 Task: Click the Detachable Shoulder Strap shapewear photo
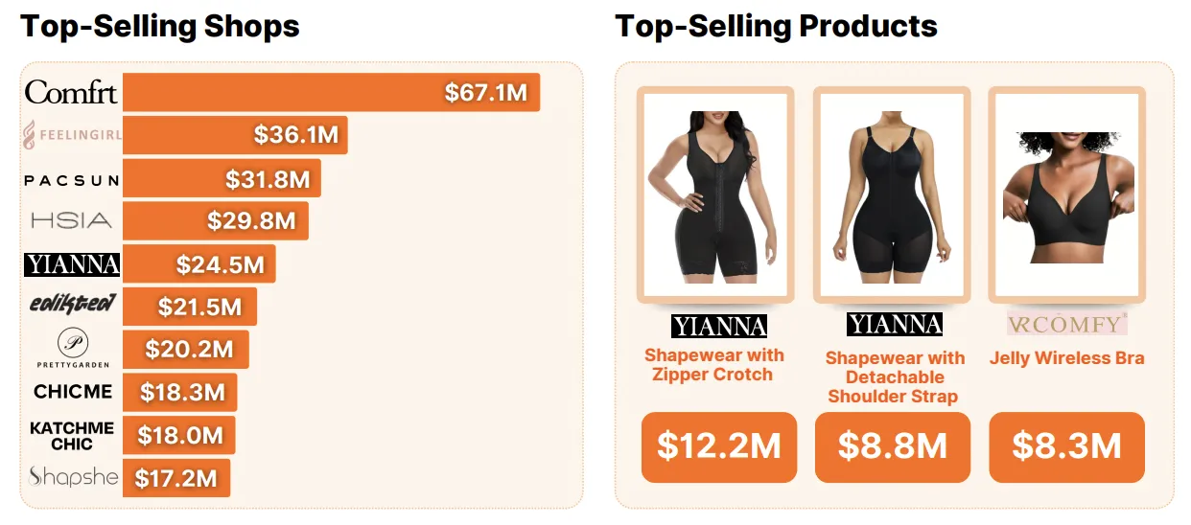tap(892, 195)
